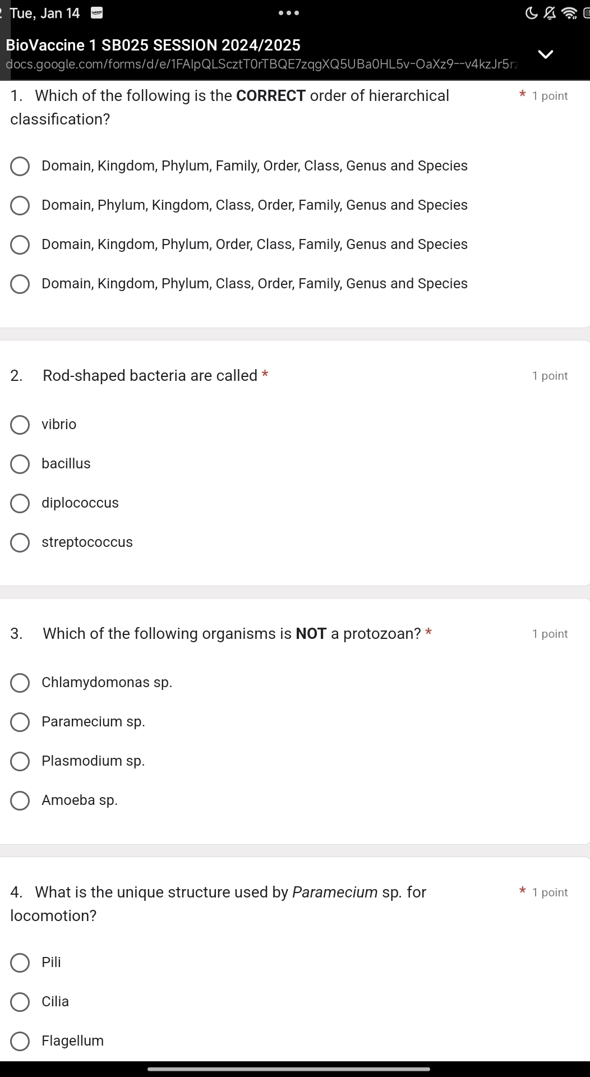Tap the docs.google.com URL text
Screen dimensions: 590x1077
point(261,65)
